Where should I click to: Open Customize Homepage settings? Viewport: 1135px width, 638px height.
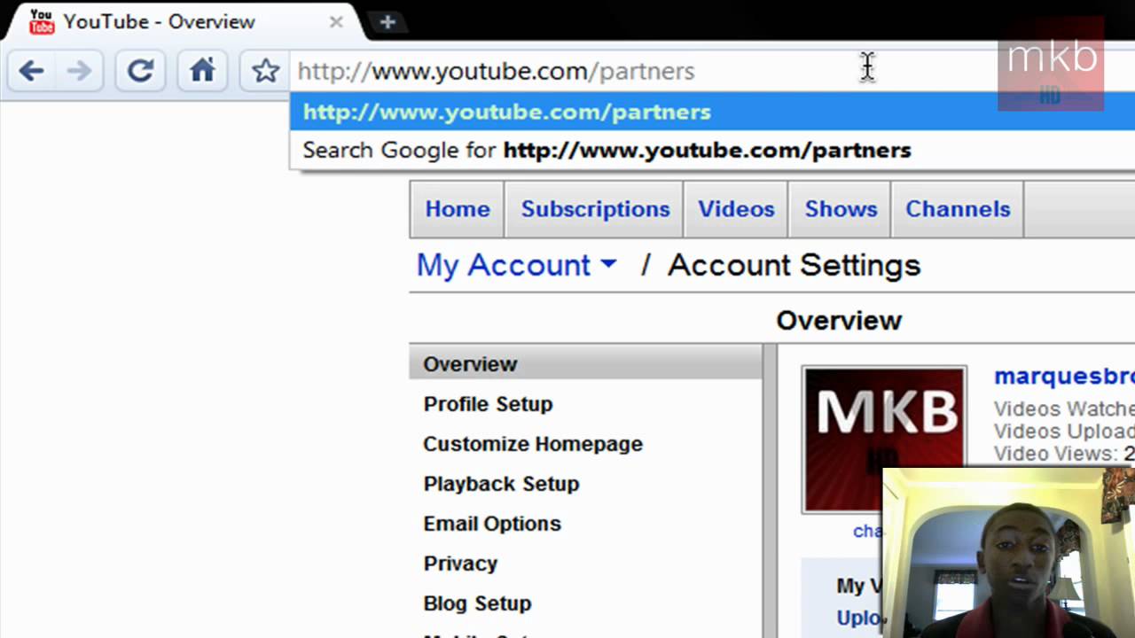click(x=533, y=444)
